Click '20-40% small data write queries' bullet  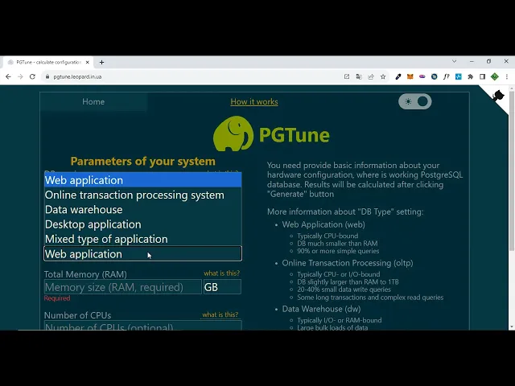pyautogui.click(x=344, y=289)
